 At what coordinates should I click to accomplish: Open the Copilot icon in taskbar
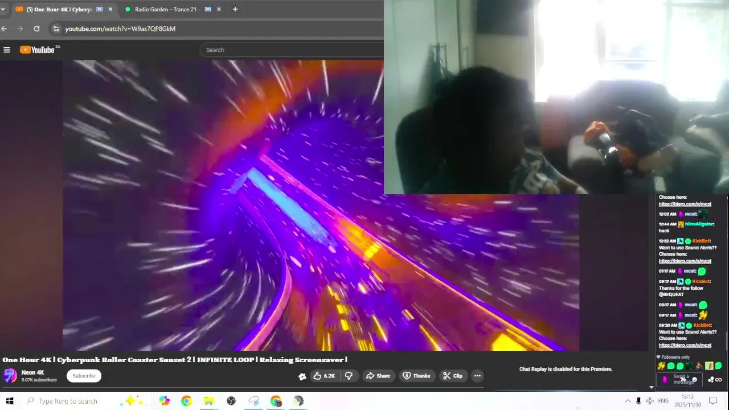click(x=165, y=401)
